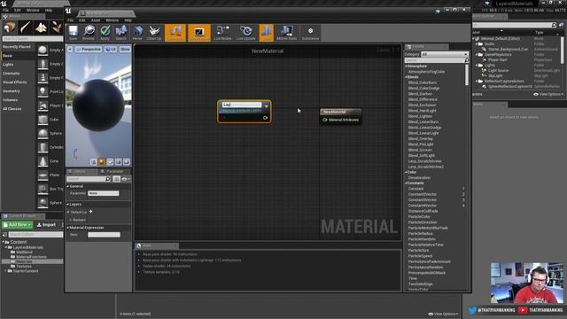Click the Browse icon in the material editor toolbar

point(89,33)
